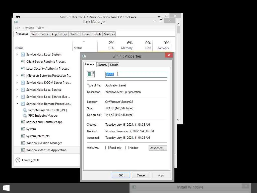257x193 pixels.
Task: Switch to the Users tab
Action: point(86,34)
